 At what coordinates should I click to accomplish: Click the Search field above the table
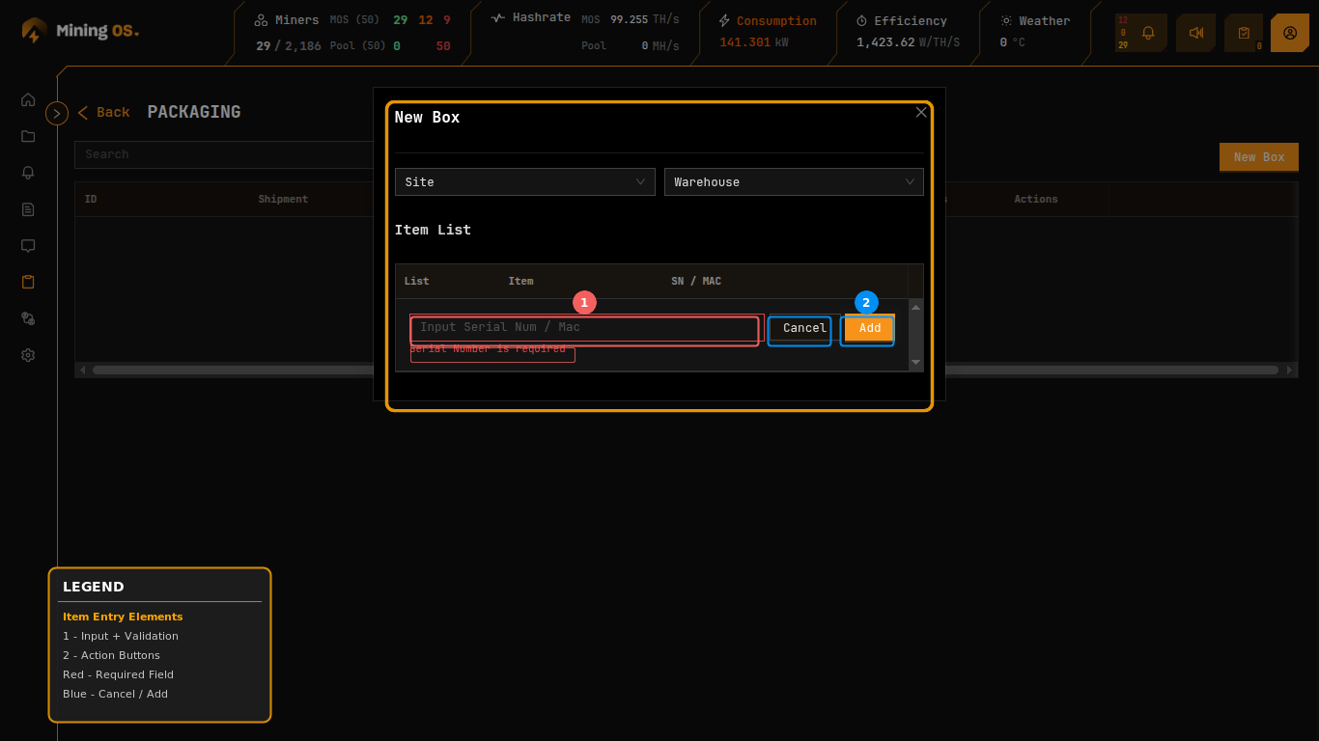coord(224,154)
